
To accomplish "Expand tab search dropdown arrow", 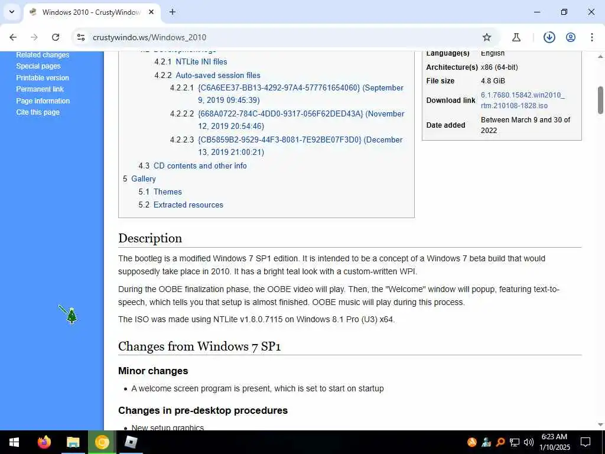I will point(12,12).
